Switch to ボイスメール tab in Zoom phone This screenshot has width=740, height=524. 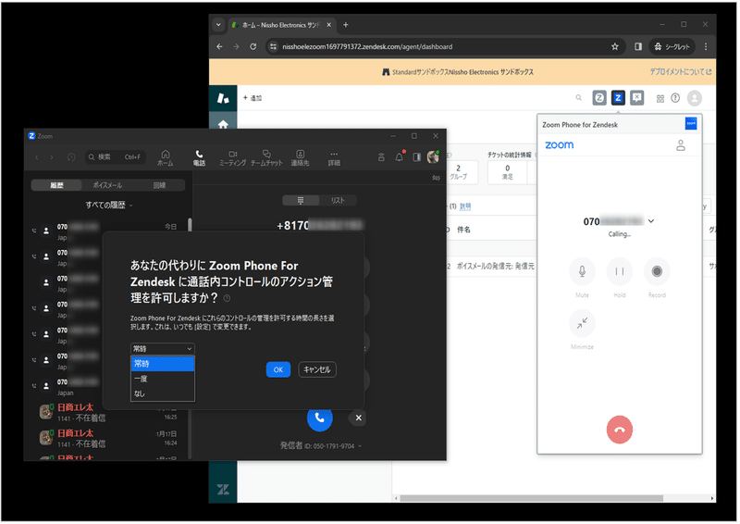(x=107, y=186)
